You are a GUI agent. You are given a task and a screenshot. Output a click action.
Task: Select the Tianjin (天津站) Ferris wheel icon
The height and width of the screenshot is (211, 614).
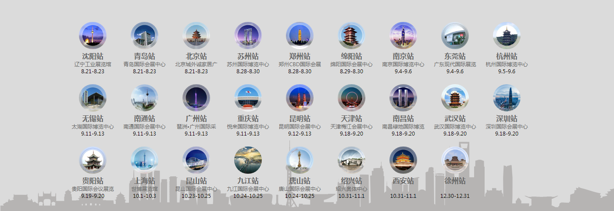tap(351, 98)
